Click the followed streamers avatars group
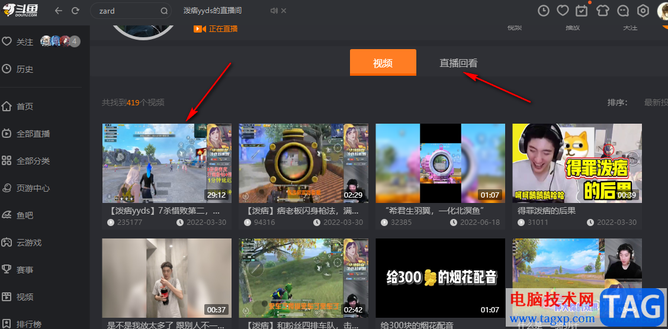 click(x=60, y=41)
